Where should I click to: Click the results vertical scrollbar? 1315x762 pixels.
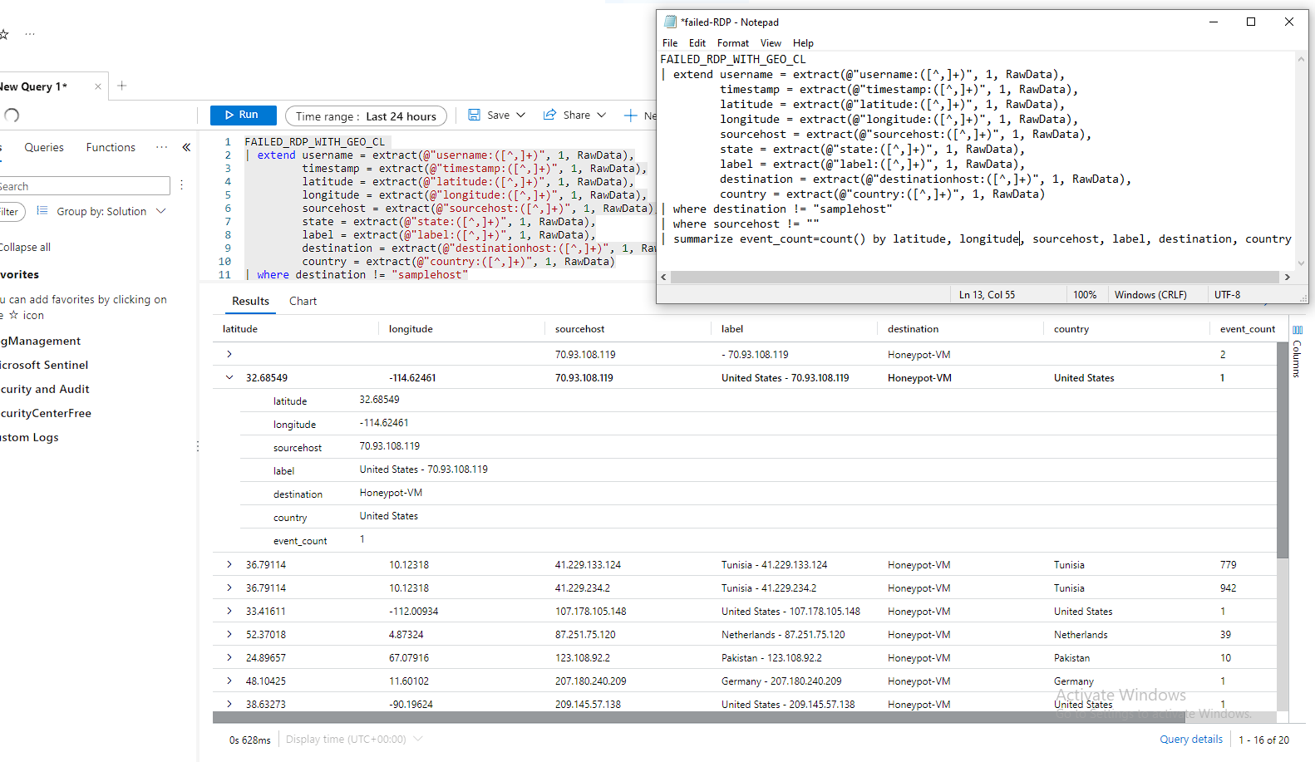pyautogui.click(x=1283, y=449)
